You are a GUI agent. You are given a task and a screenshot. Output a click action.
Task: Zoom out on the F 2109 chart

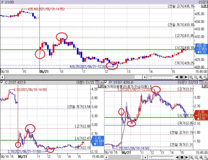[x=196, y=77]
